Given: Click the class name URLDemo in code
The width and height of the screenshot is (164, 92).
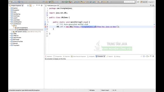Looking at the screenshot, I should 64,18.
